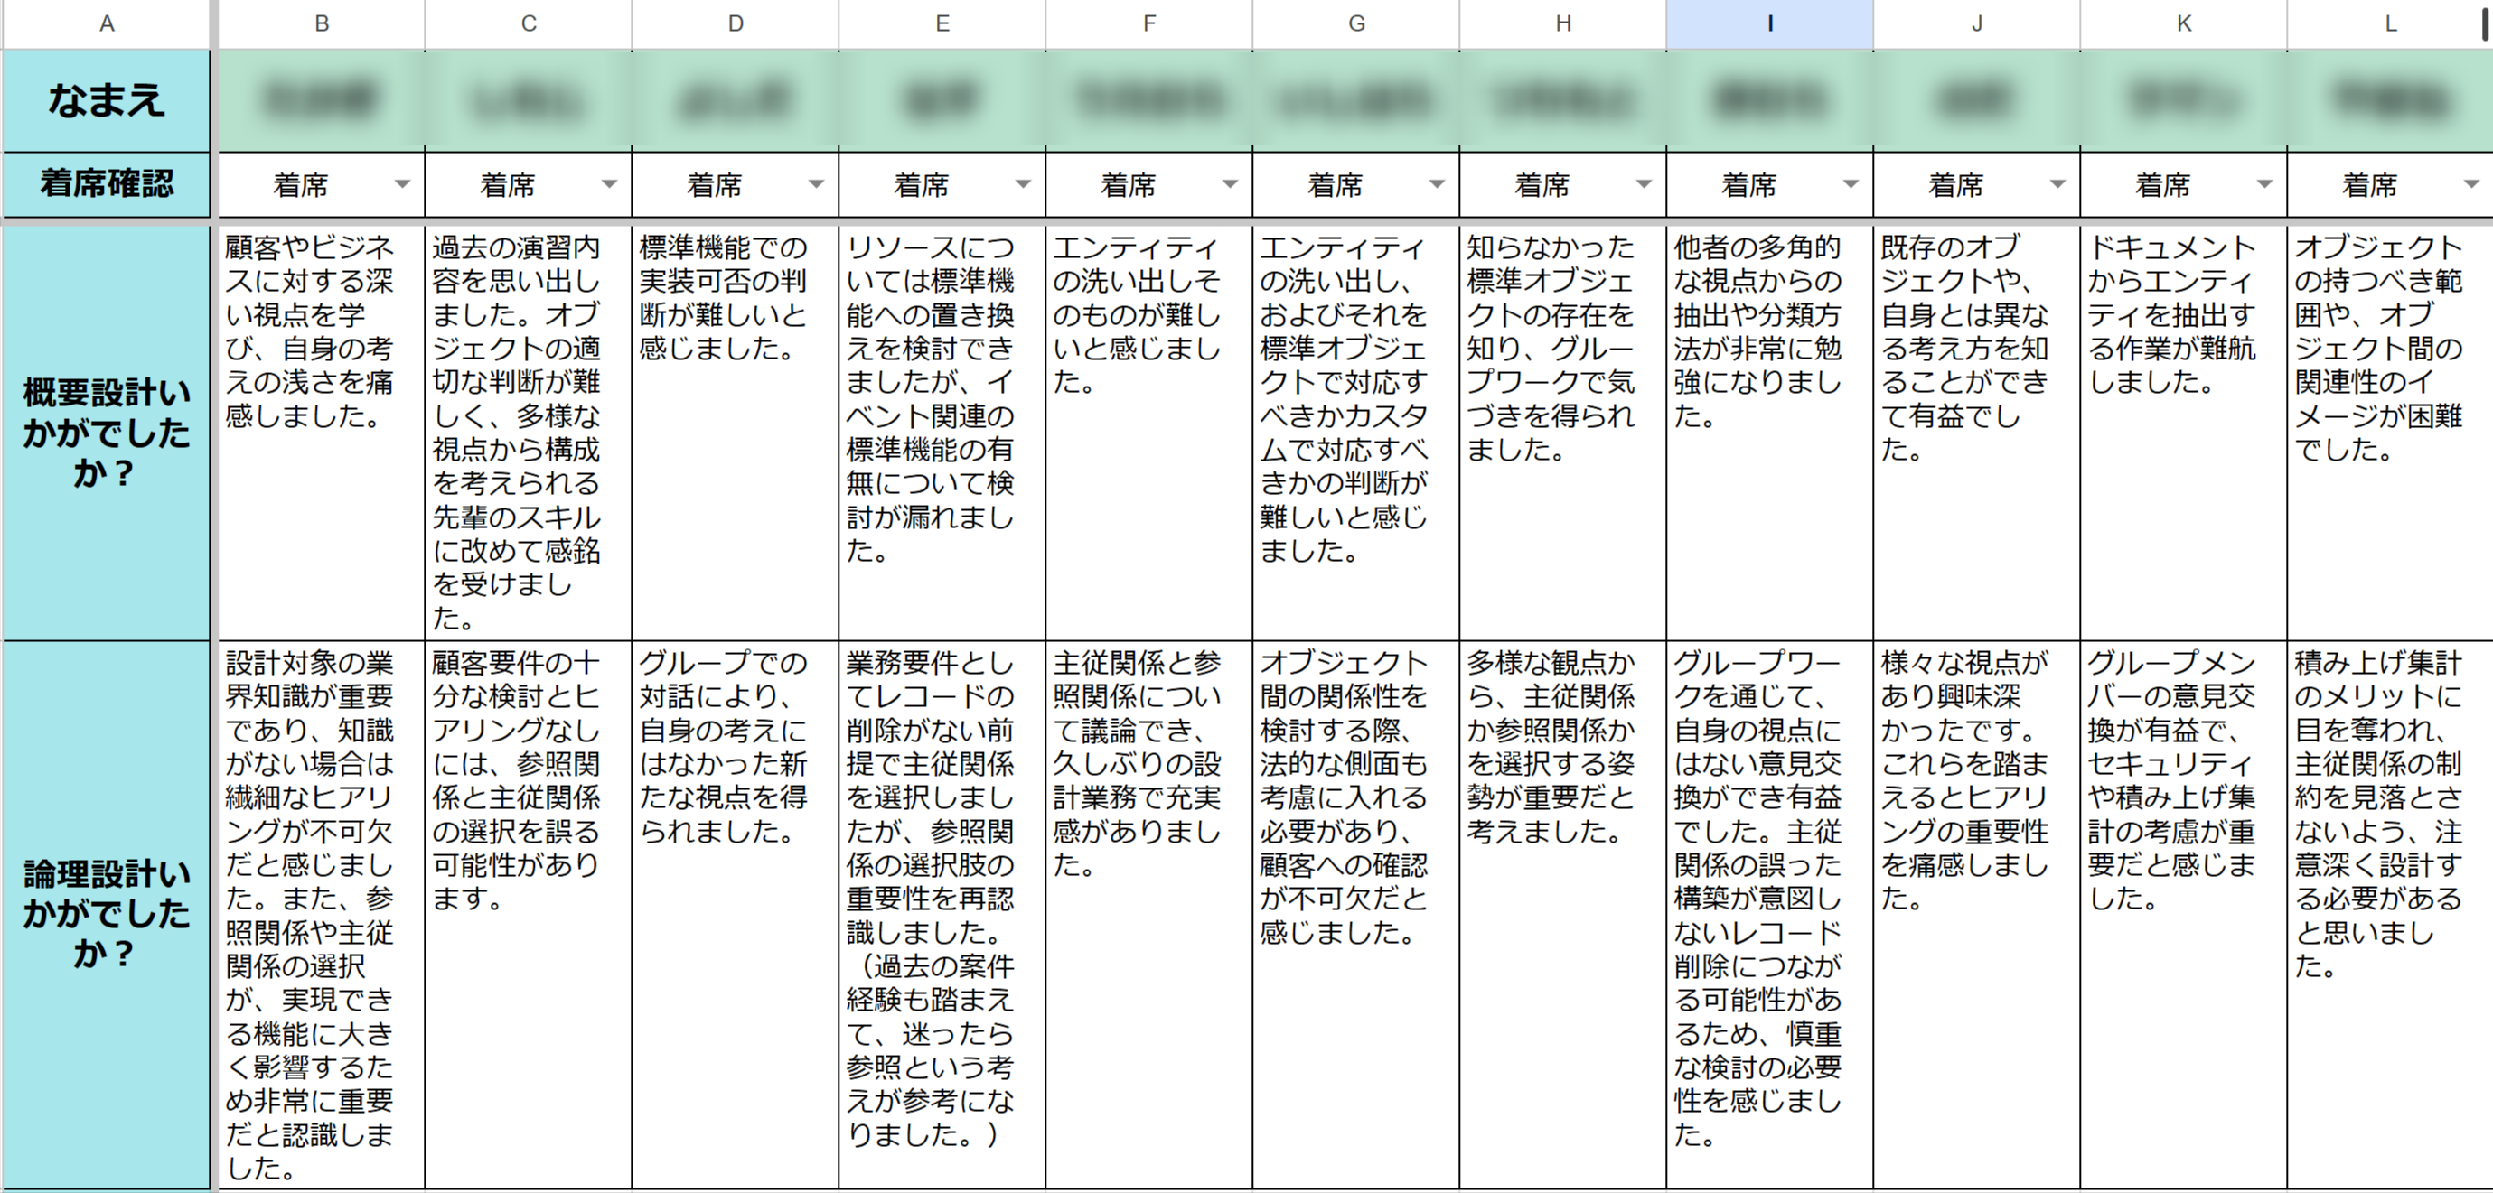Viewport: 2493px width, 1193px height.
Task: Expand the 着席 dropdown arrow in column J
Action: pyautogui.click(x=2057, y=184)
